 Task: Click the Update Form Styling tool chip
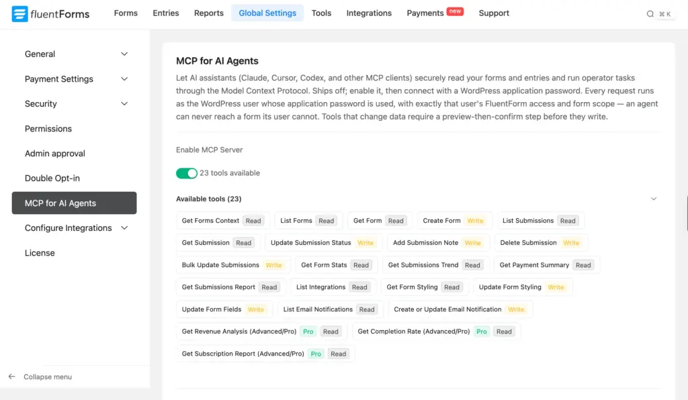tap(523, 287)
